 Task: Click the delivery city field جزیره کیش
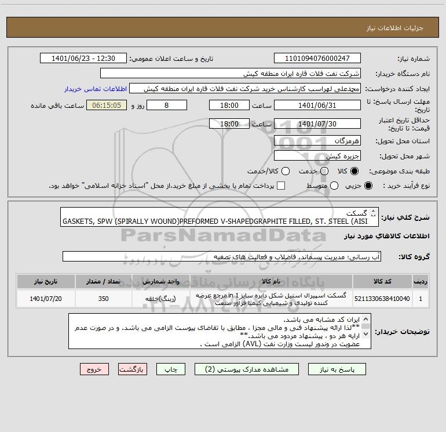point(317,156)
